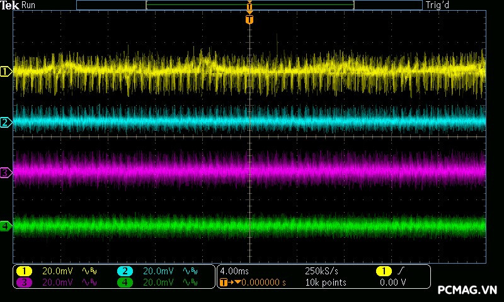Screen dimensions: 504x302
Task: Click the green channel 4 ground marker
Action: pyautogui.click(x=6, y=225)
